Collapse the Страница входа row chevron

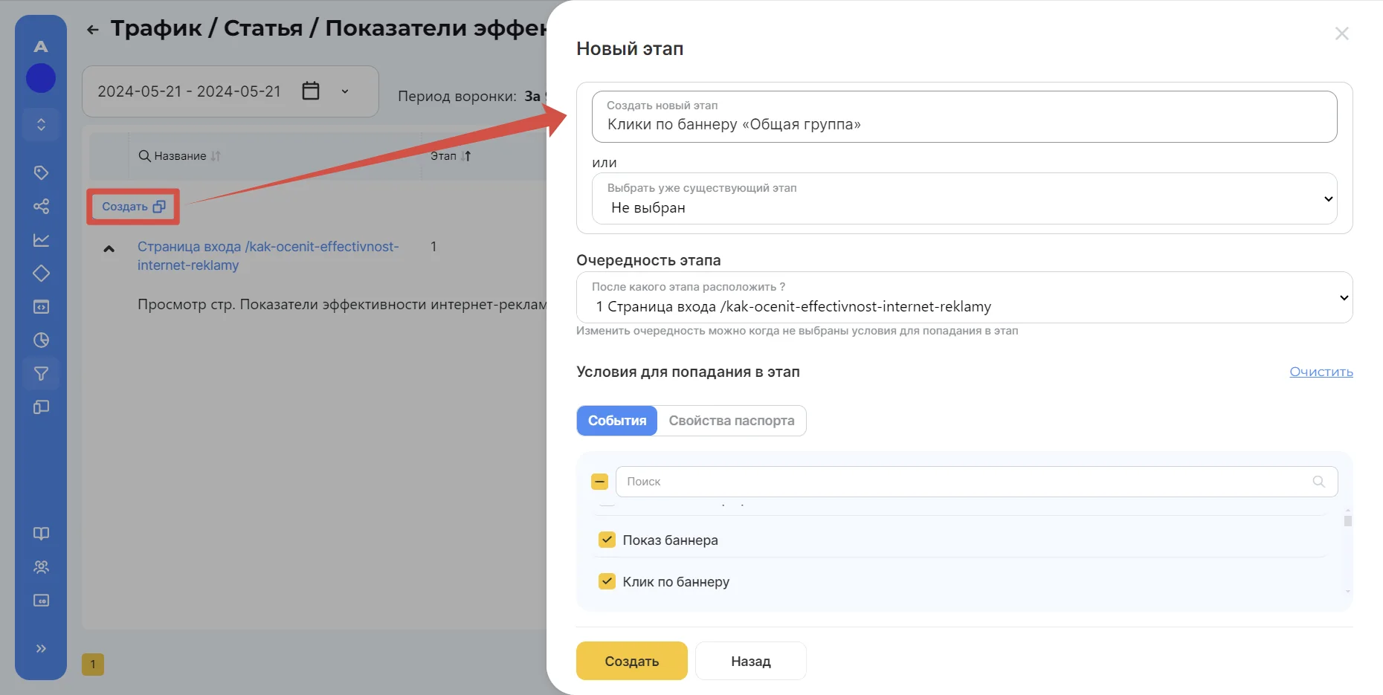point(109,249)
